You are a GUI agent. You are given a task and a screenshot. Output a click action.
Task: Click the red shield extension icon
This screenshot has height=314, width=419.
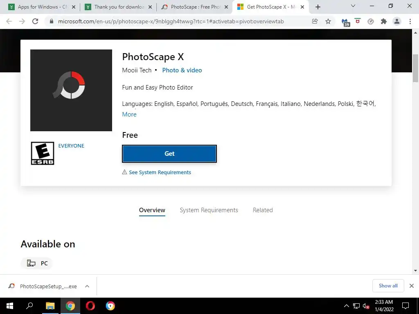(x=358, y=21)
